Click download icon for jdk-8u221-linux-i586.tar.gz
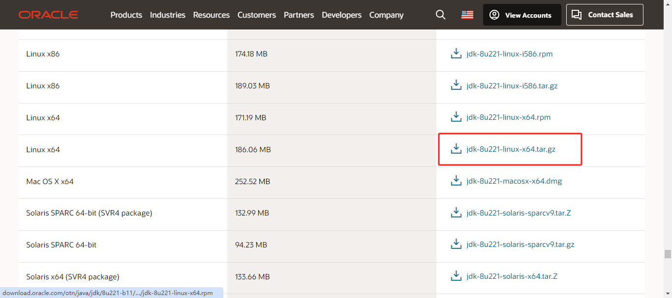Viewport: 672px width, 298px height. 456,85
